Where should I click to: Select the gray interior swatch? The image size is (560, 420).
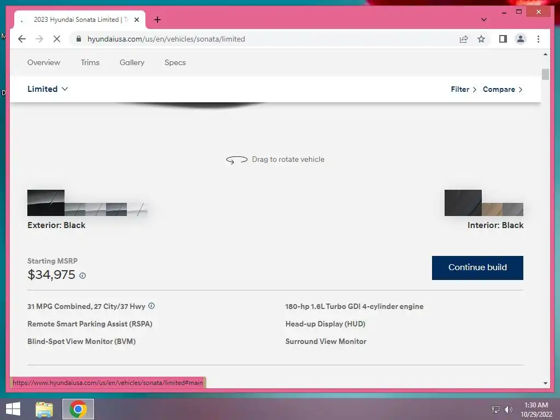coord(513,209)
